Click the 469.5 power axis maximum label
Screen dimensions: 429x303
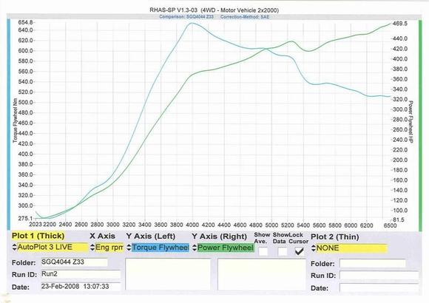[399, 24]
